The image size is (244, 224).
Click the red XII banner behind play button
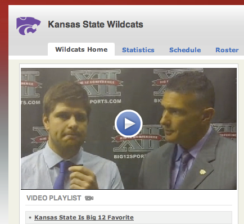138,138
